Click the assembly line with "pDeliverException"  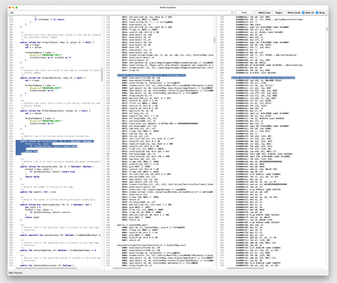pos(266,55)
